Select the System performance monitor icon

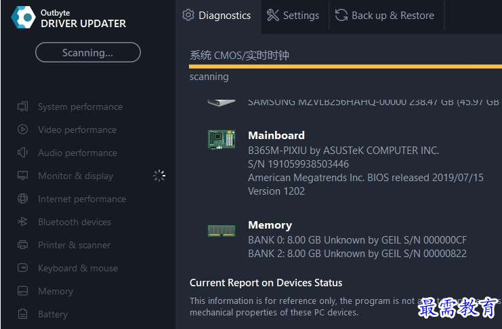[23, 107]
